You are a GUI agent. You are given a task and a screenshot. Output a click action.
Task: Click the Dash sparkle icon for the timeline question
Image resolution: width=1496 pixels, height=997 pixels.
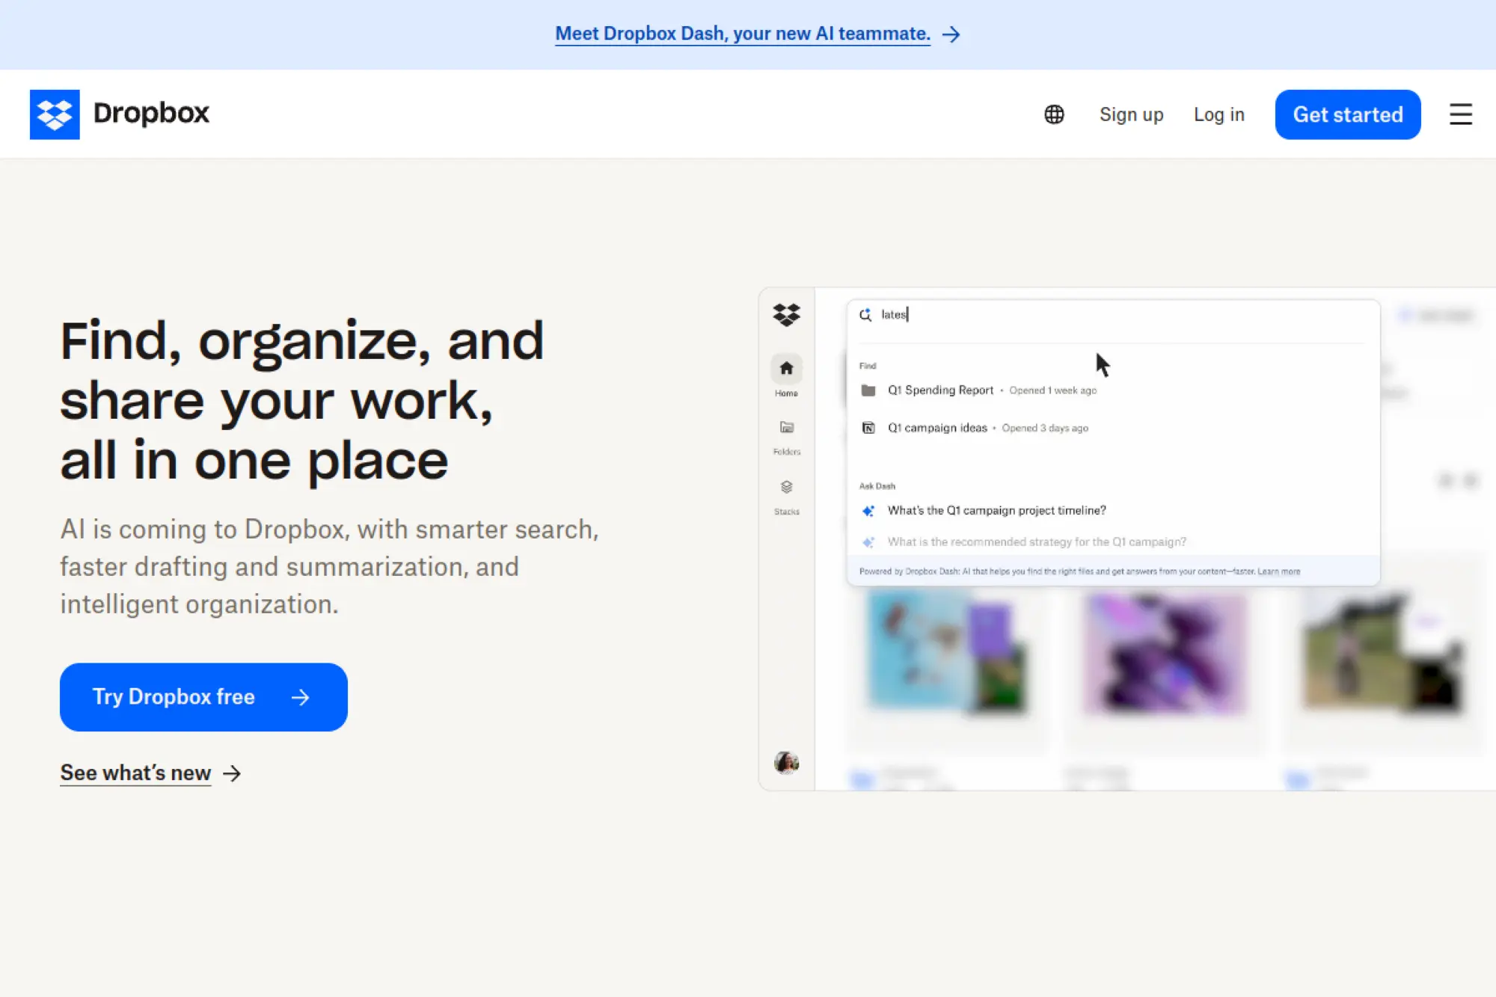[x=867, y=510]
